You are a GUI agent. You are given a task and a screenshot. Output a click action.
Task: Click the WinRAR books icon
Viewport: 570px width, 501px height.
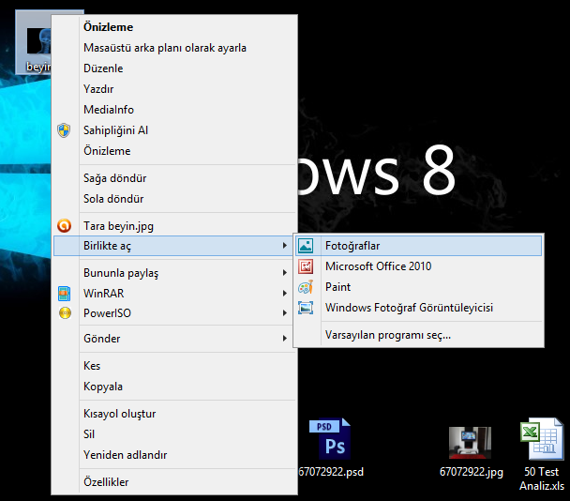(x=65, y=294)
